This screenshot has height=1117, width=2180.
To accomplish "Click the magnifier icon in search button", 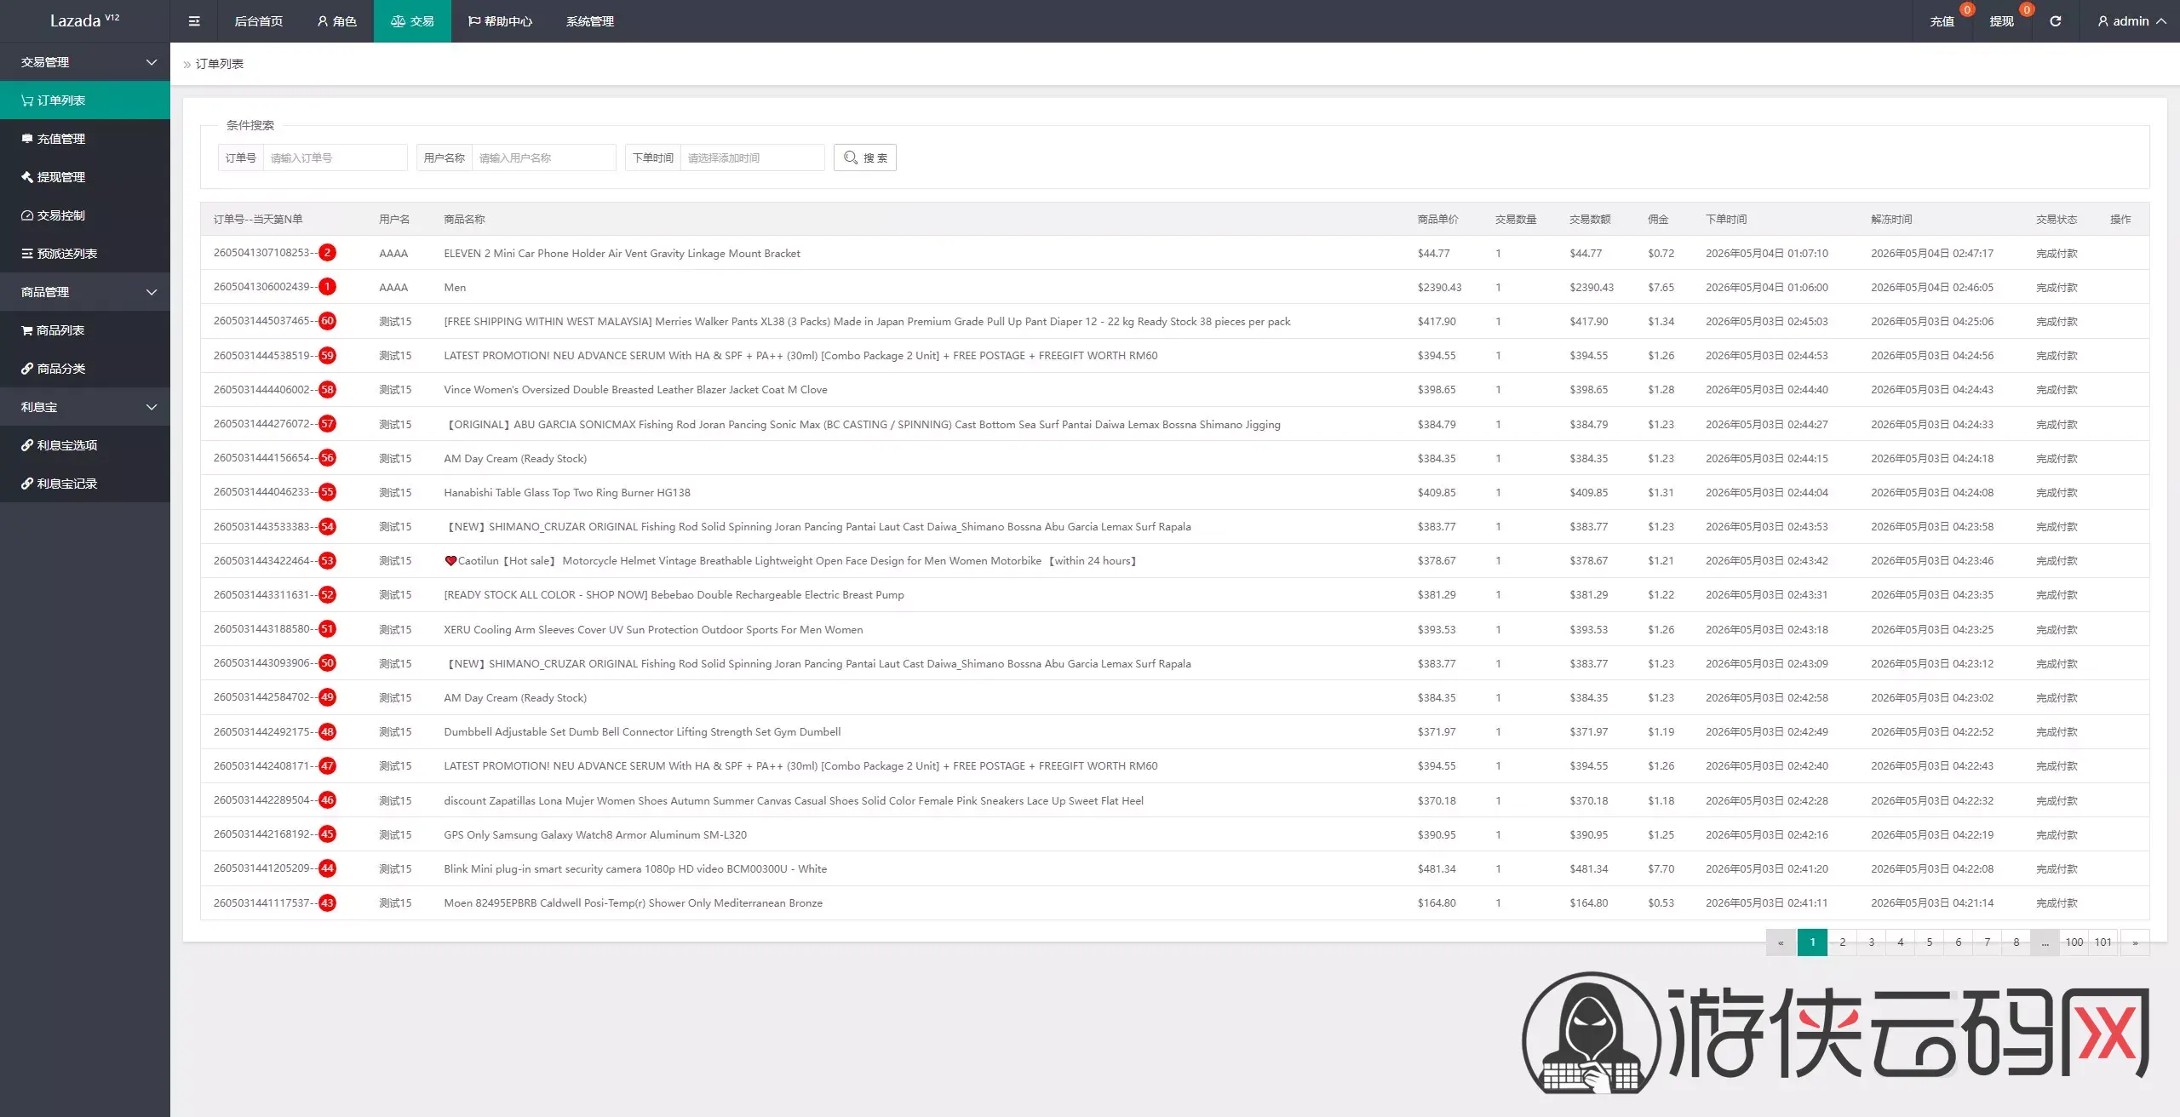I will point(851,158).
